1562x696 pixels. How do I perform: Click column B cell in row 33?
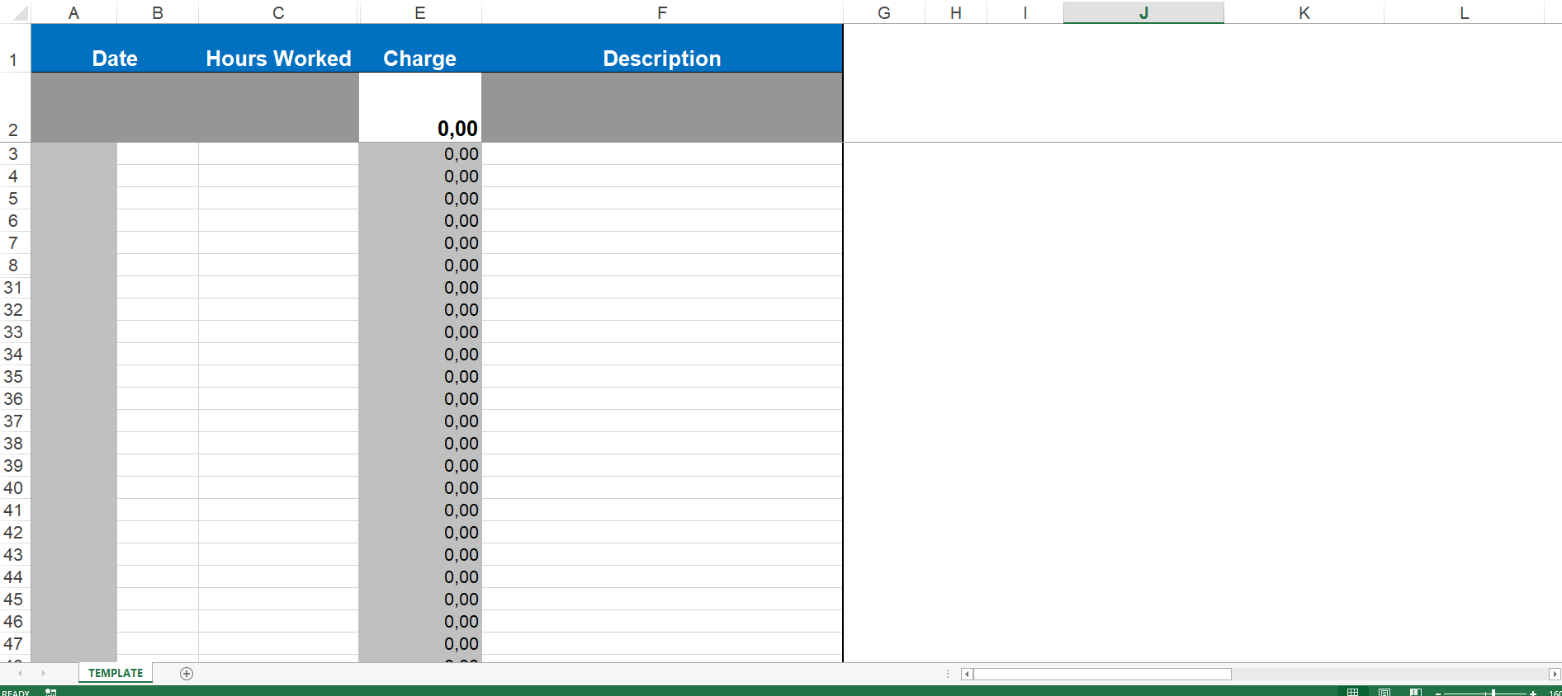pyautogui.click(x=158, y=332)
